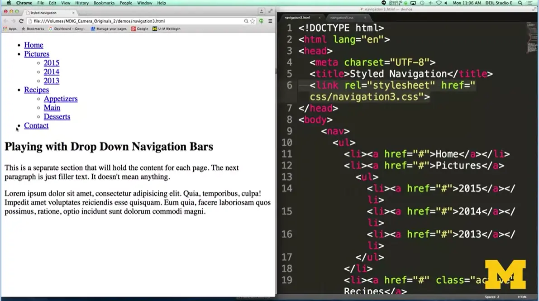Image resolution: width=539 pixels, height=301 pixels.
Task: Open Spotlight search from the menu bar
Action: (520, 3)
